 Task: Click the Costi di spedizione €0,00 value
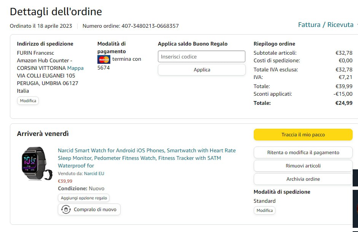[x=345, y=60]
